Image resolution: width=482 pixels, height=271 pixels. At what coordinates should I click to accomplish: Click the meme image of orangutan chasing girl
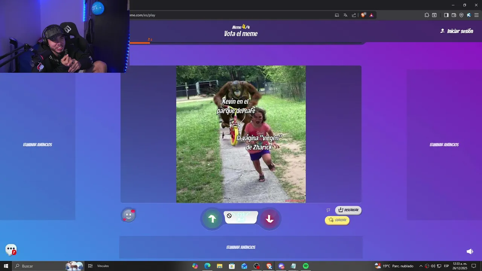point(241,134)
